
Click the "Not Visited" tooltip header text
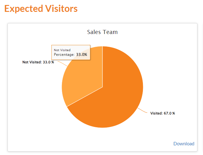[62, 50]
